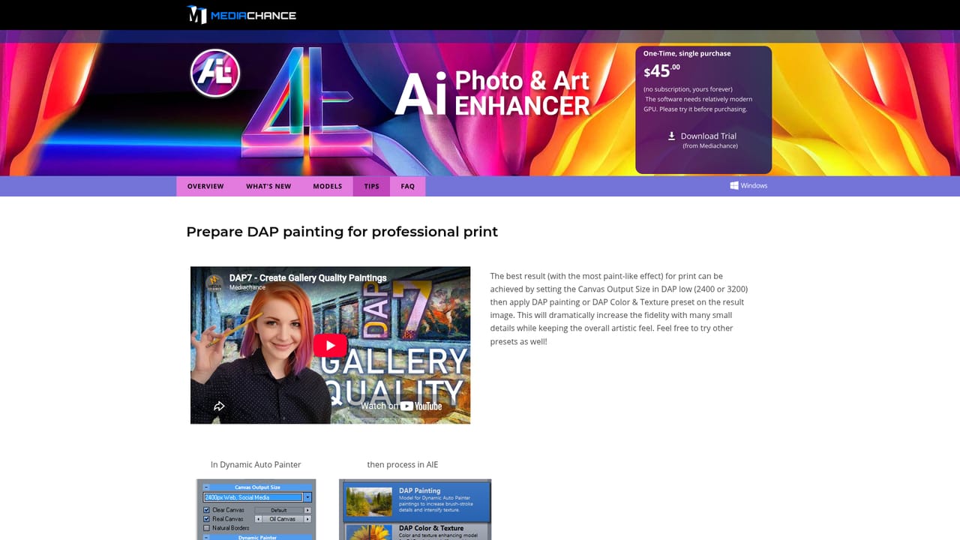Image resolution: width=960 pixels, height=540 pixels.
Task: Click the $45.00 price text
Action: tap(662, 71)
